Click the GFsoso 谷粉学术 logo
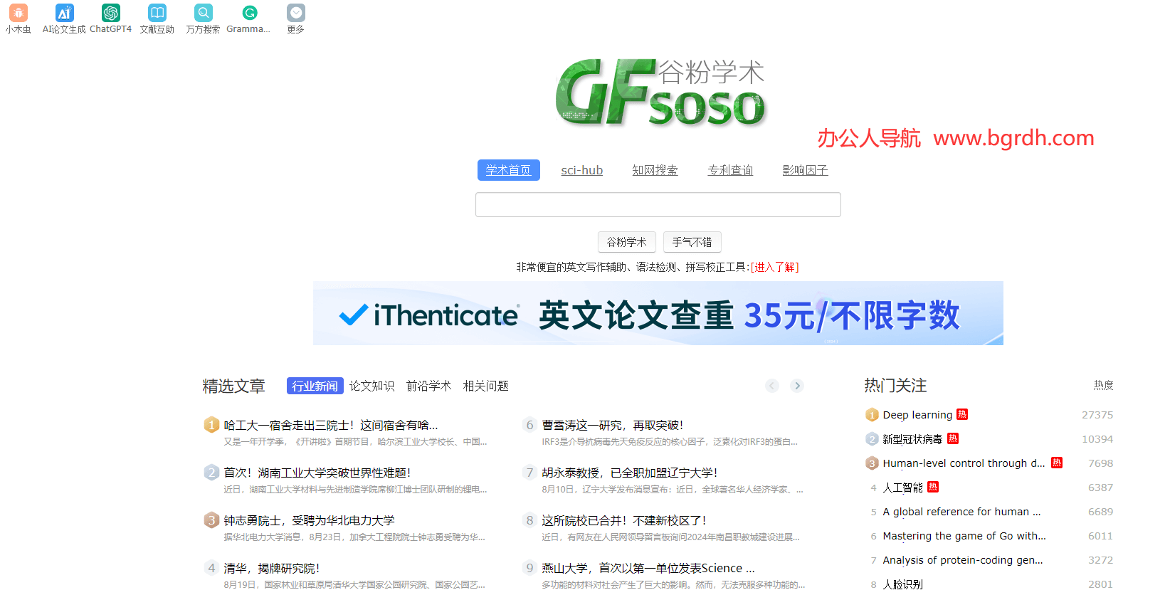This screenshot has height=590, width=1165. [659, 93]
